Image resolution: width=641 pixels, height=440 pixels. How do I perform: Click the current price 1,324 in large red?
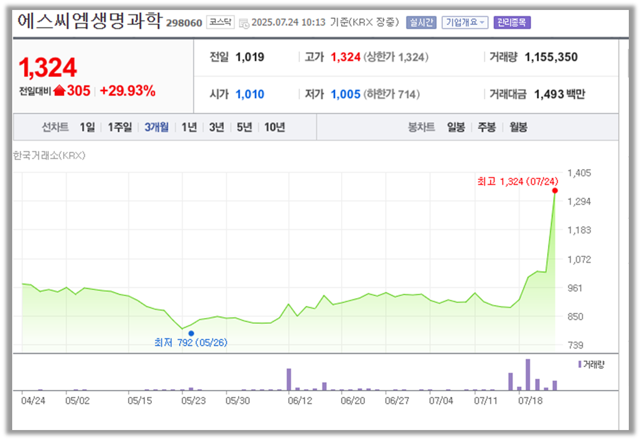[x=48, y=68]
